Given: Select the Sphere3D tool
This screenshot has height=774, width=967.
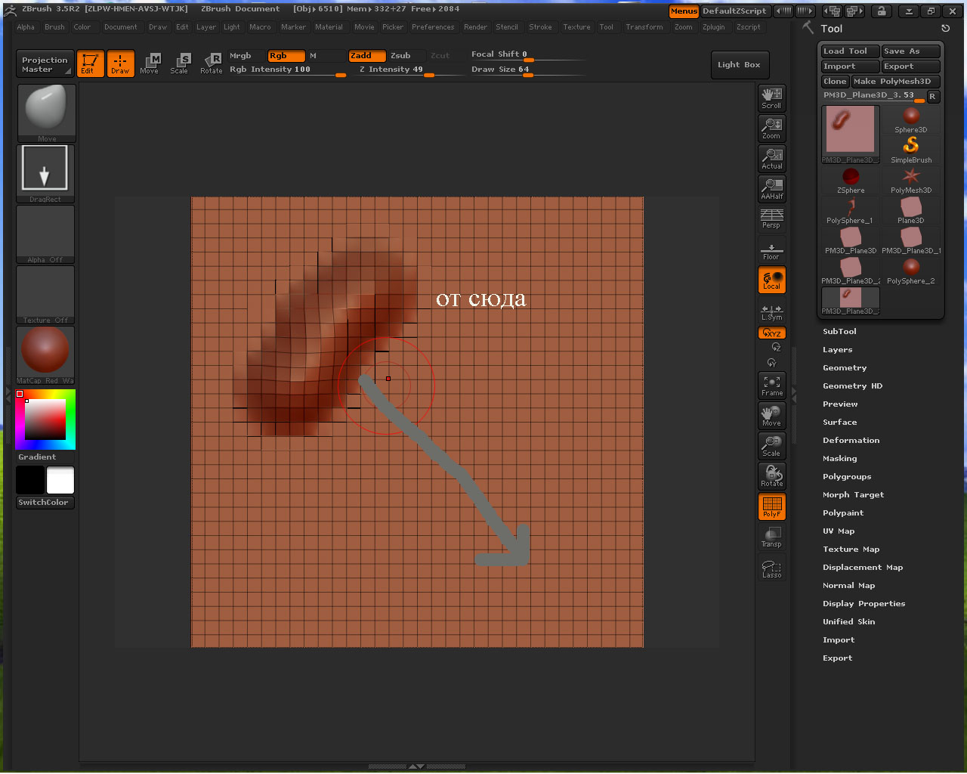Looking at the screenshot, I should tap(911, 119).
